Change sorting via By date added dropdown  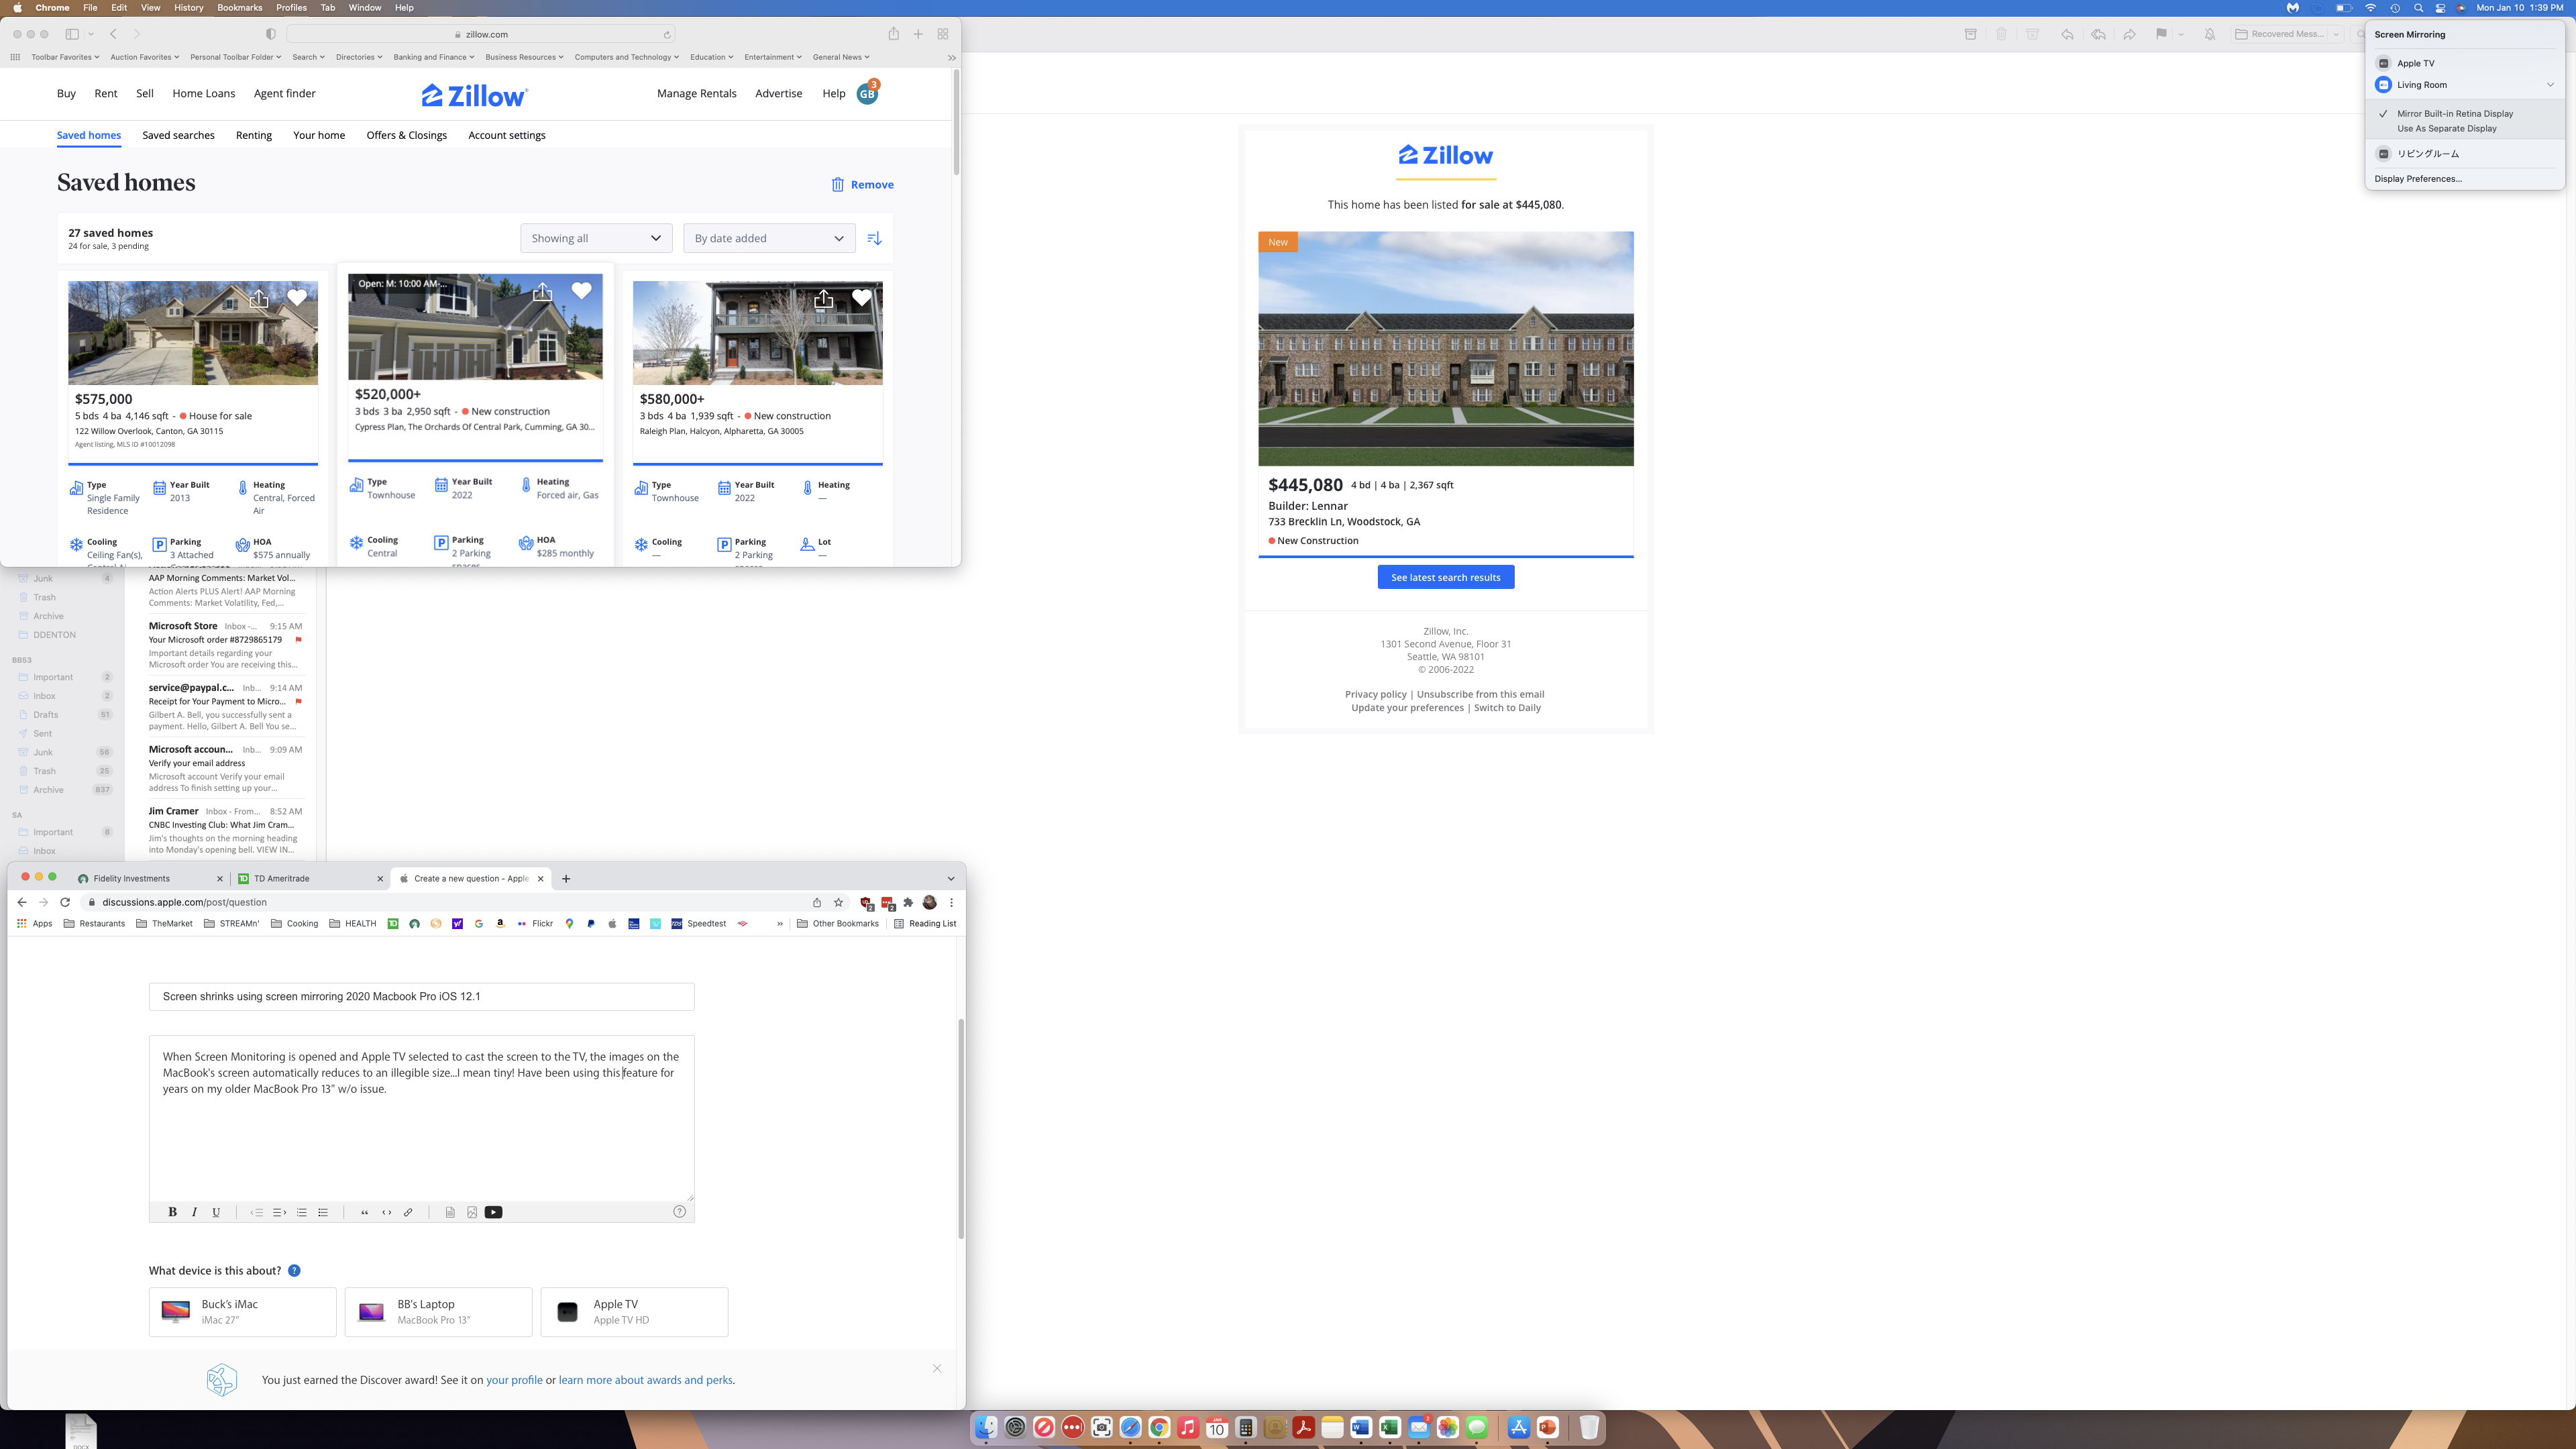[769, 238]
